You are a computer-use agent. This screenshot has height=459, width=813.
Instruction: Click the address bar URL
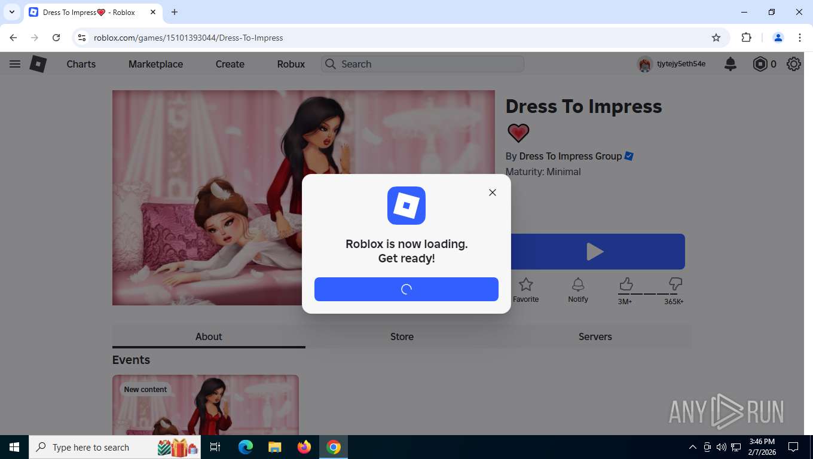click(x=188, y=38)
